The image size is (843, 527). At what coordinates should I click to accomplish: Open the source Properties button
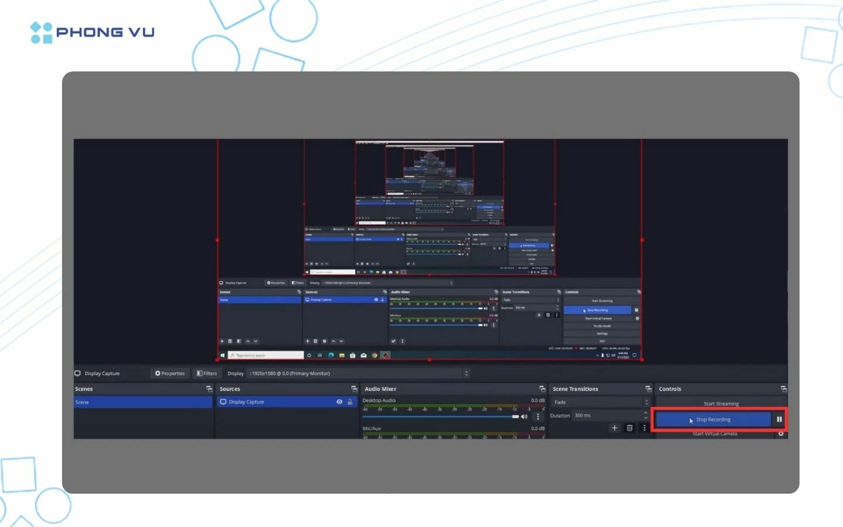click(x=169, y=374)
